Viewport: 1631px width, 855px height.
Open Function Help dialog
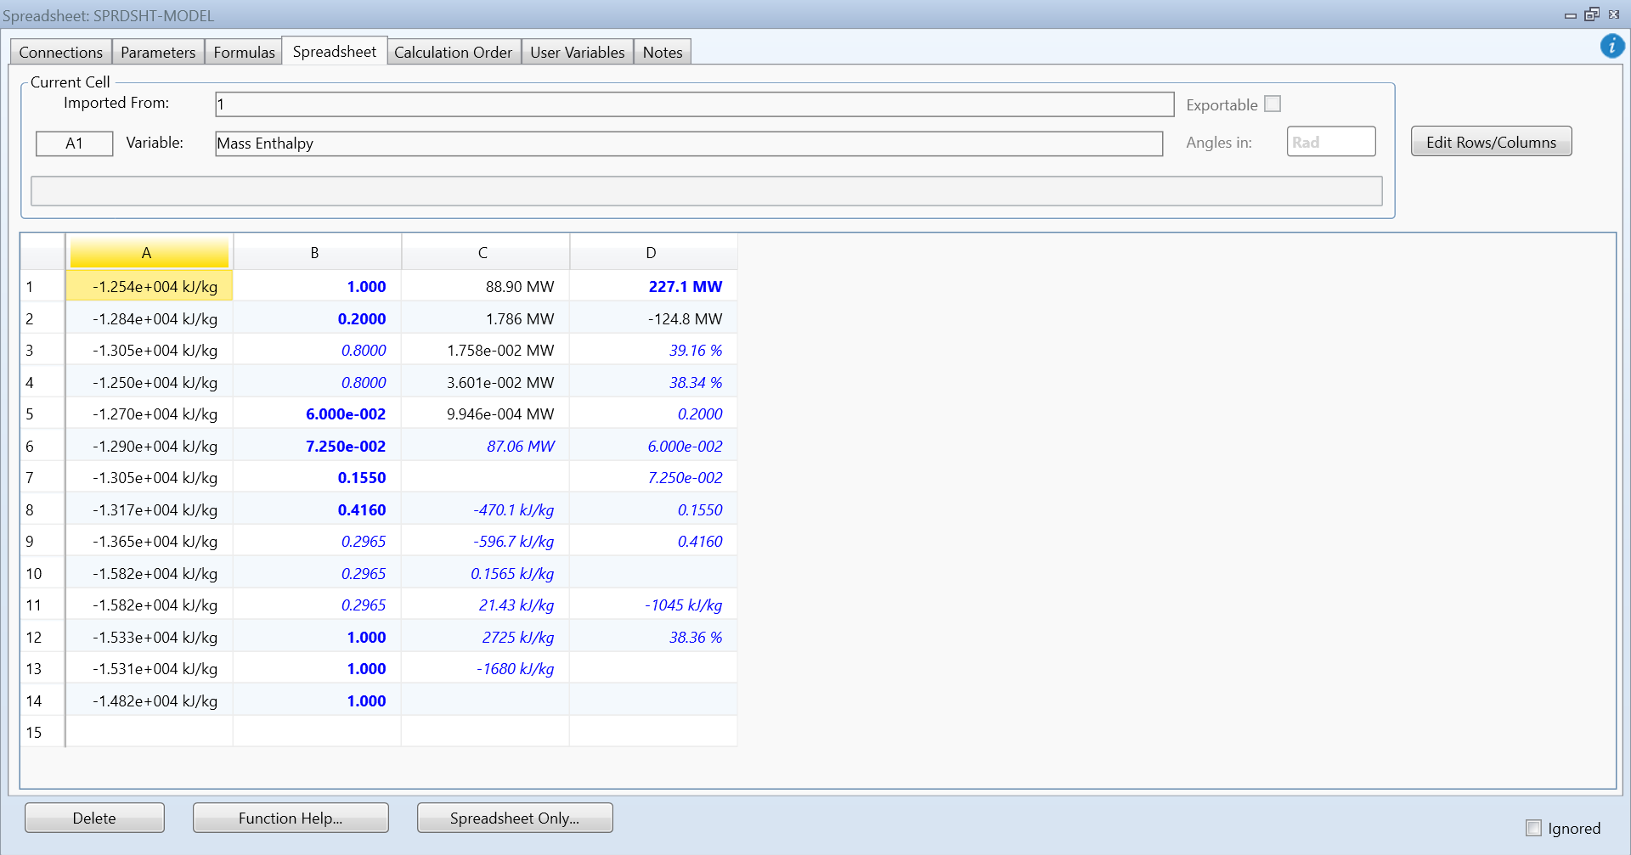291,818
